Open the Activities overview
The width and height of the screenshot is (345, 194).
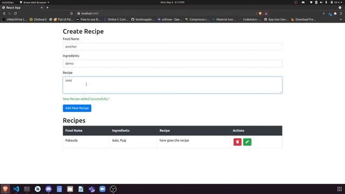8,2
